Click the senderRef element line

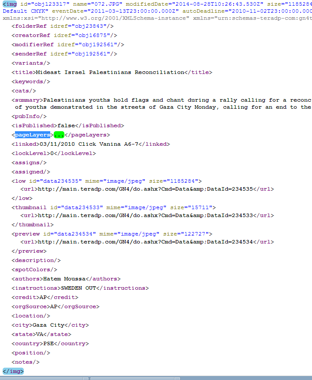point(64,54)
